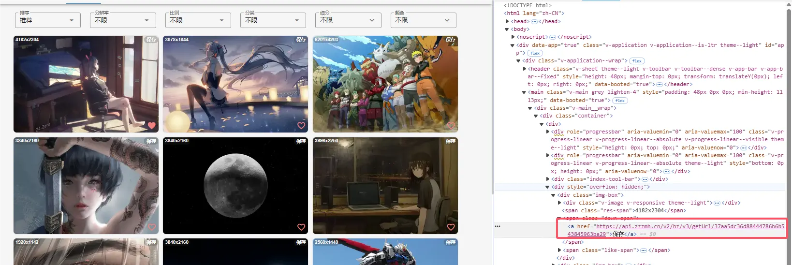Click the heart icon on the Naruto wallpaper
Screen dimensions: 792x265
[x=451, y=126]
